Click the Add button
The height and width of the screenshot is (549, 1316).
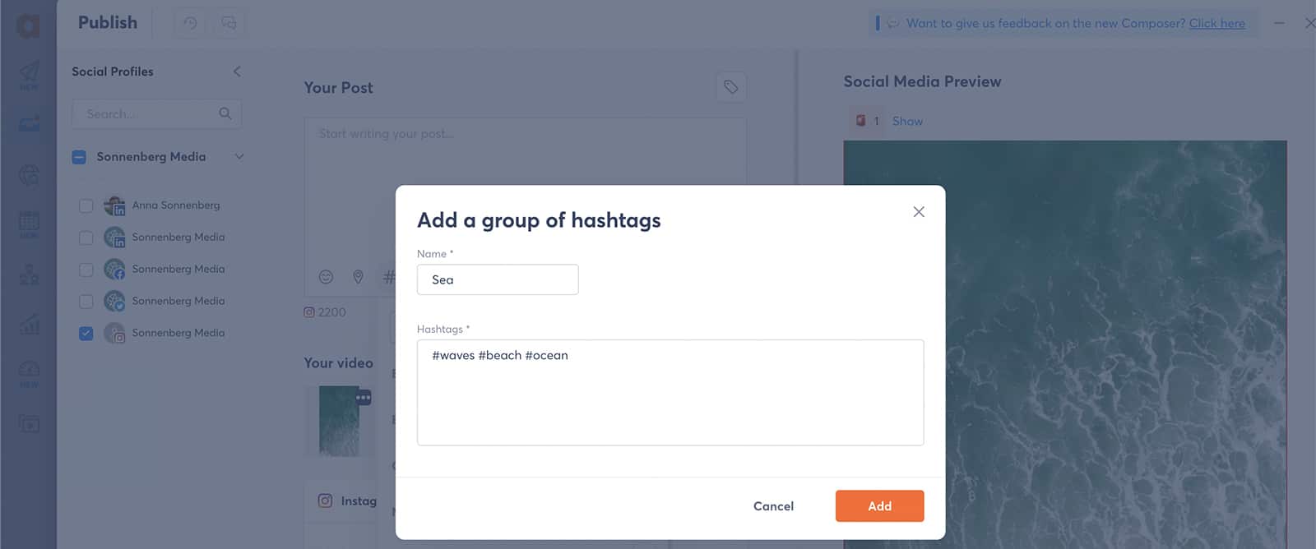click(879, 506)
